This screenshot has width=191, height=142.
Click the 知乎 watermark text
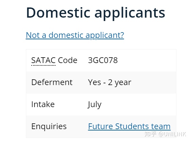150,134
